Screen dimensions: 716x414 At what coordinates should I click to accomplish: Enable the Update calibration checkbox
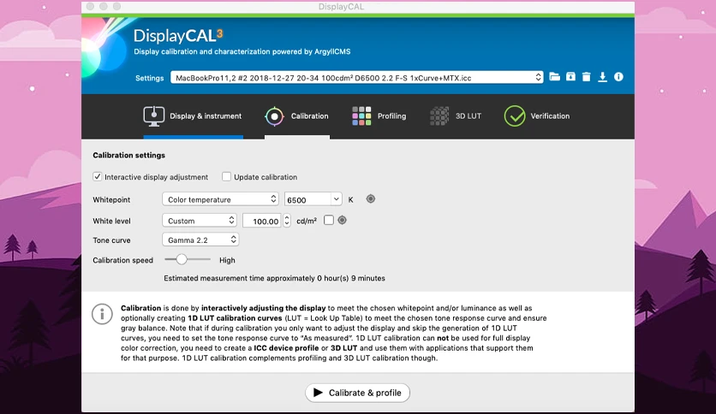pyautogui.click(x=226, y=176)
